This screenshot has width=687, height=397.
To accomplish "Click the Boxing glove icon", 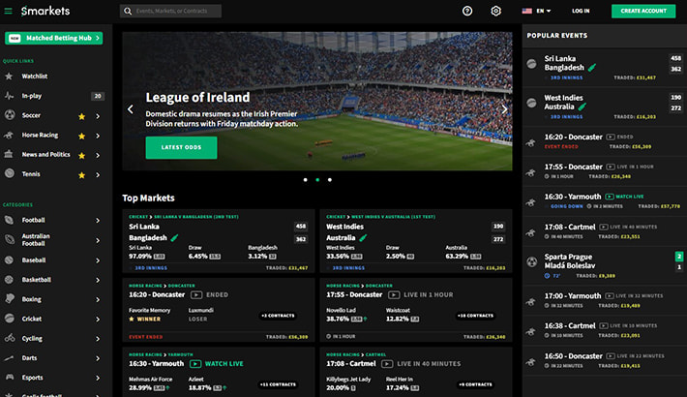I will [x=10, y=299].
